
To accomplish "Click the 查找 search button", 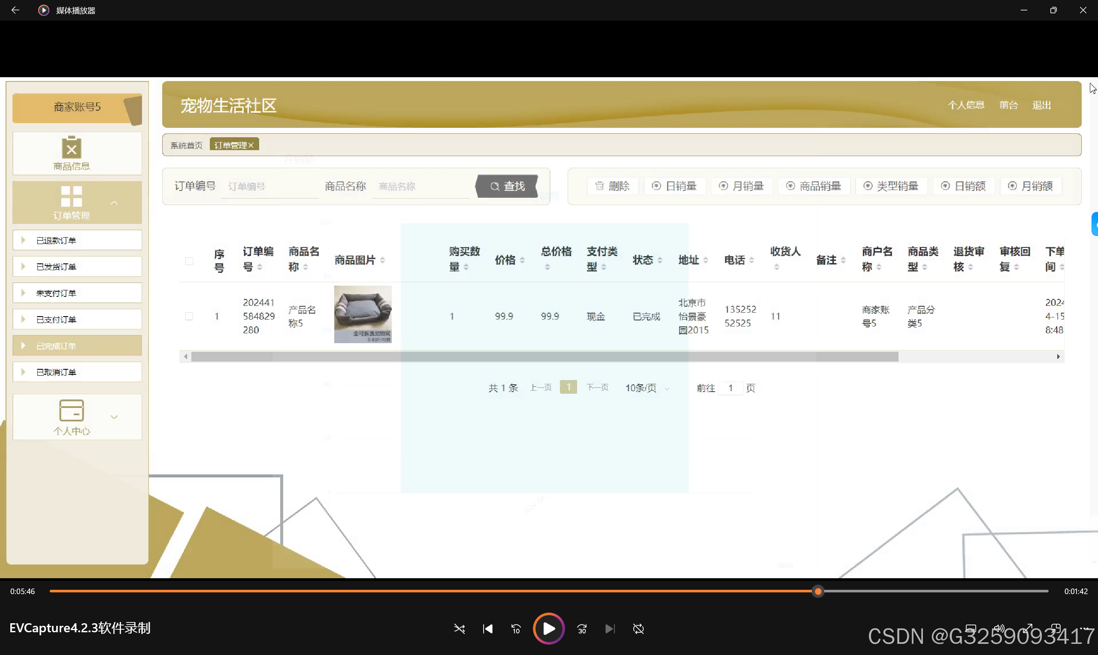I will [507, 186].
